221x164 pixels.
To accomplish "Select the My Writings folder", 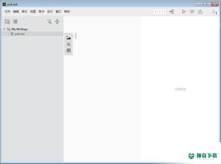I will 20,29.
